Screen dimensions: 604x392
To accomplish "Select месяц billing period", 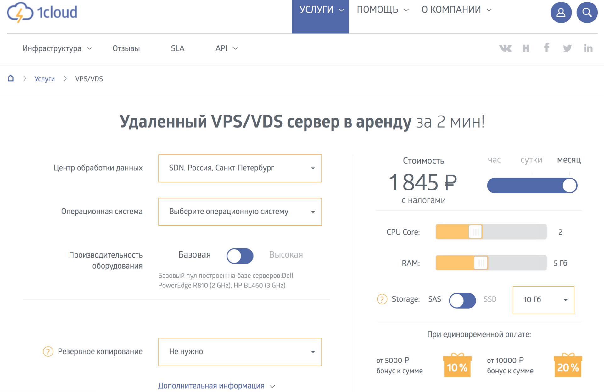I will coord(569,160).
